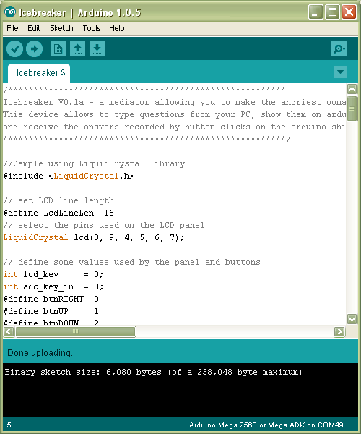Click the '// select the pins used' comment
This screenshot has width=361, height=434.
click(104, 225)
